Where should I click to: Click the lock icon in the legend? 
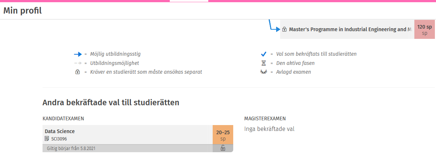(x=77, y=72)
